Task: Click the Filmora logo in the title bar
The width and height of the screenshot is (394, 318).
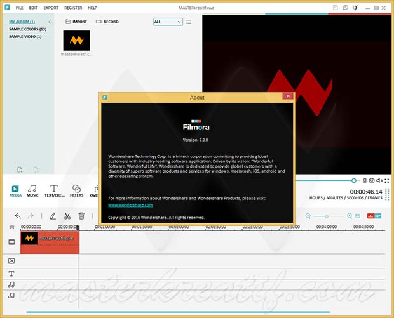Action: [x=7, y=8]
